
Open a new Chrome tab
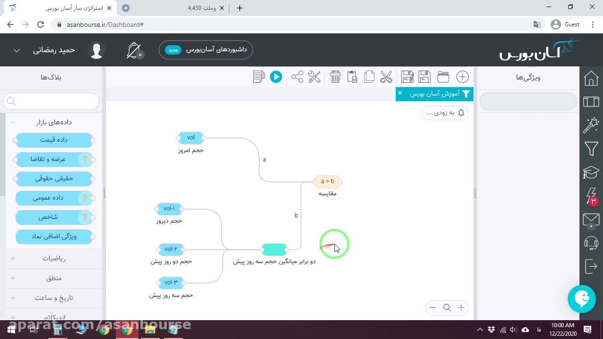point(240,8)
